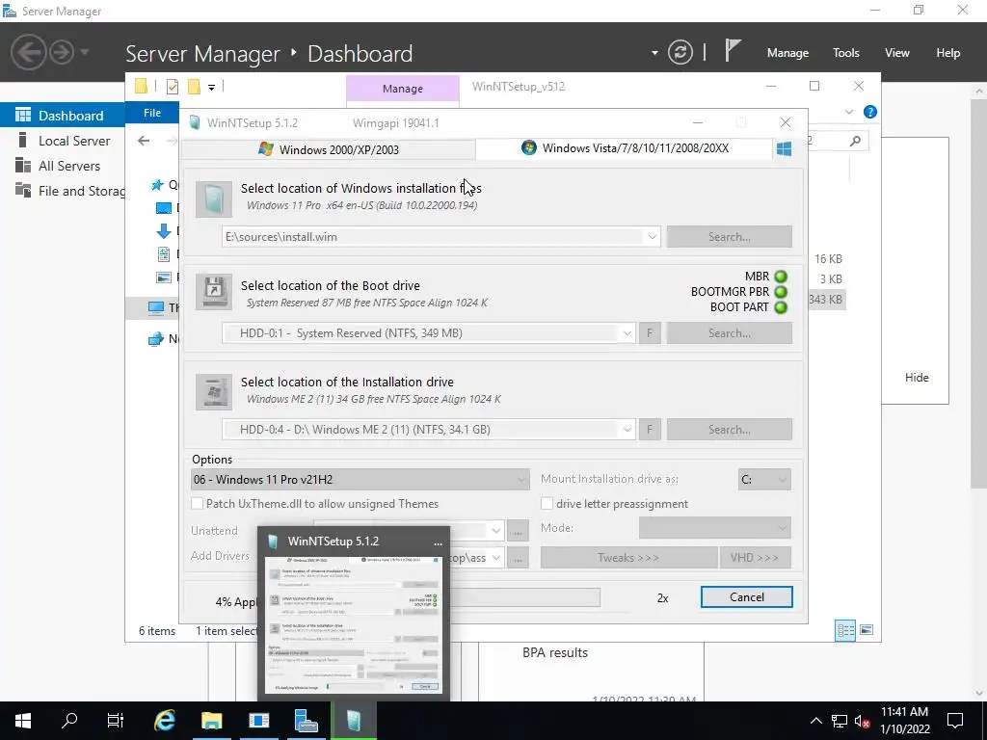Go forward in Server Manager navigation

[x=62, y=52]
